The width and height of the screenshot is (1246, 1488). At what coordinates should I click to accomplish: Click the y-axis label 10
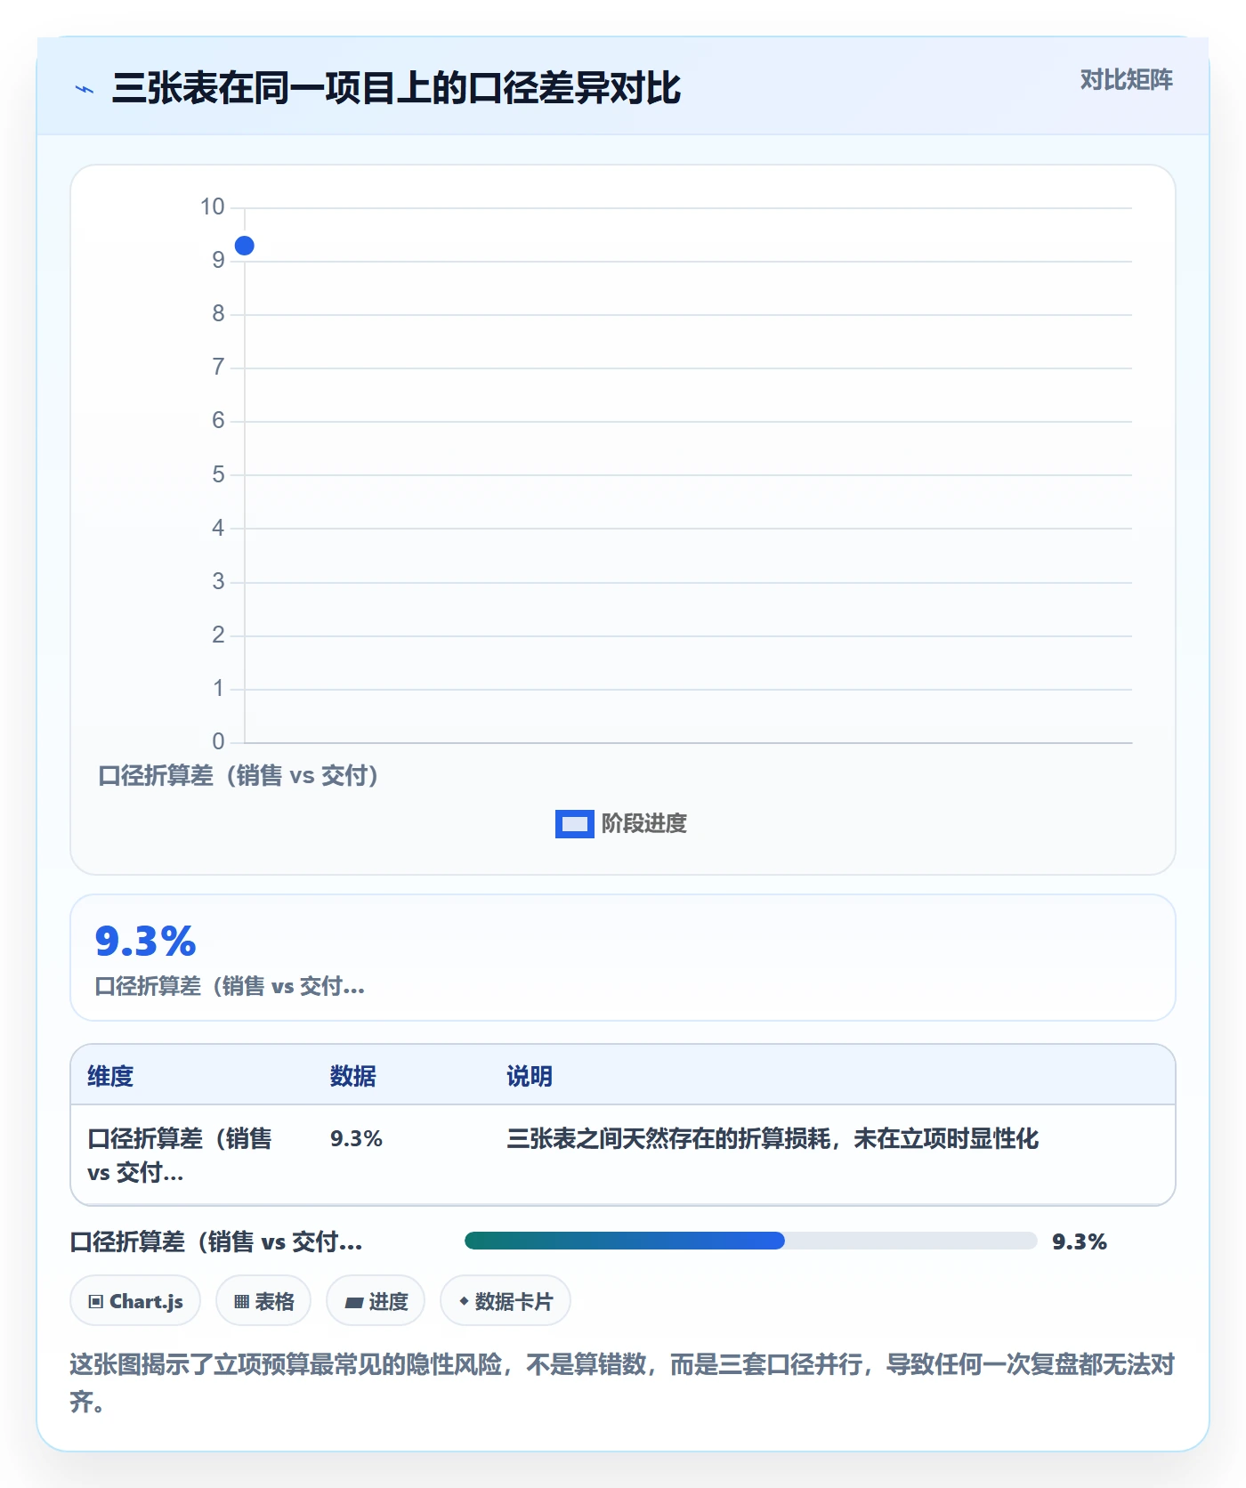(x=213, y=207)
